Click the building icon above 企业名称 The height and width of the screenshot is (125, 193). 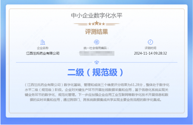42,42
